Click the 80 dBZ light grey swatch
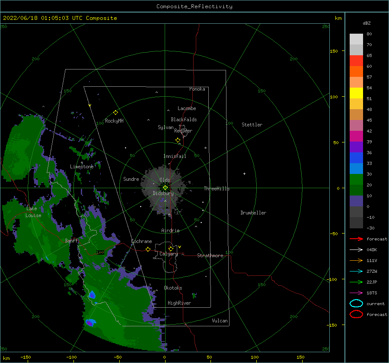This screenshot has width=389, height=363. (x=356, y=39)
